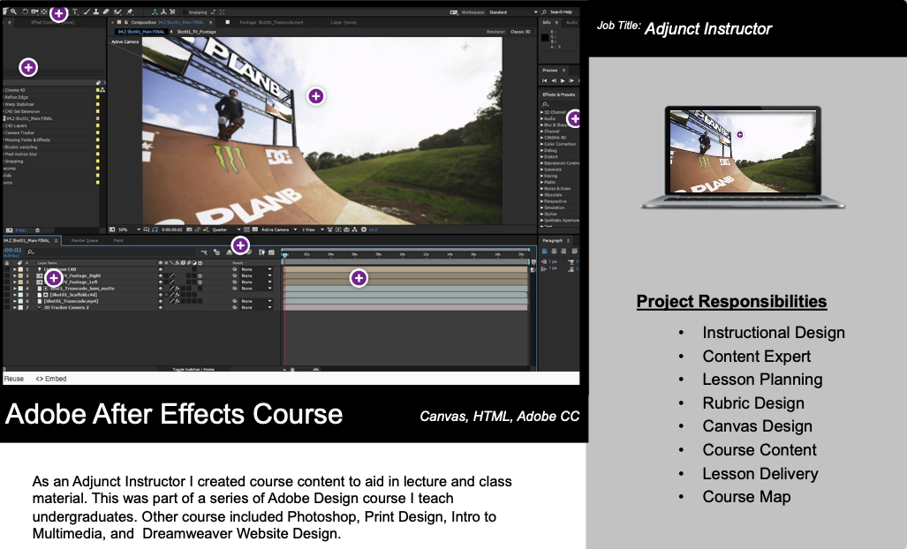Select the Eraser tool
This screenshot has width=907, height=549.
(106, 11)
